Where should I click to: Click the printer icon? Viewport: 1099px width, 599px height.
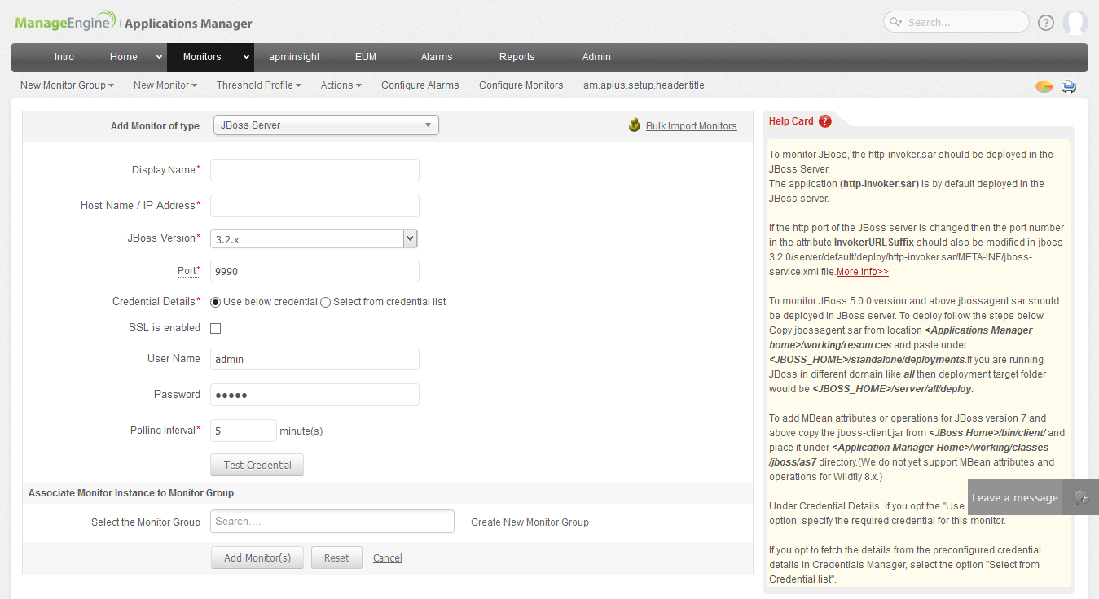(1069, 86)
